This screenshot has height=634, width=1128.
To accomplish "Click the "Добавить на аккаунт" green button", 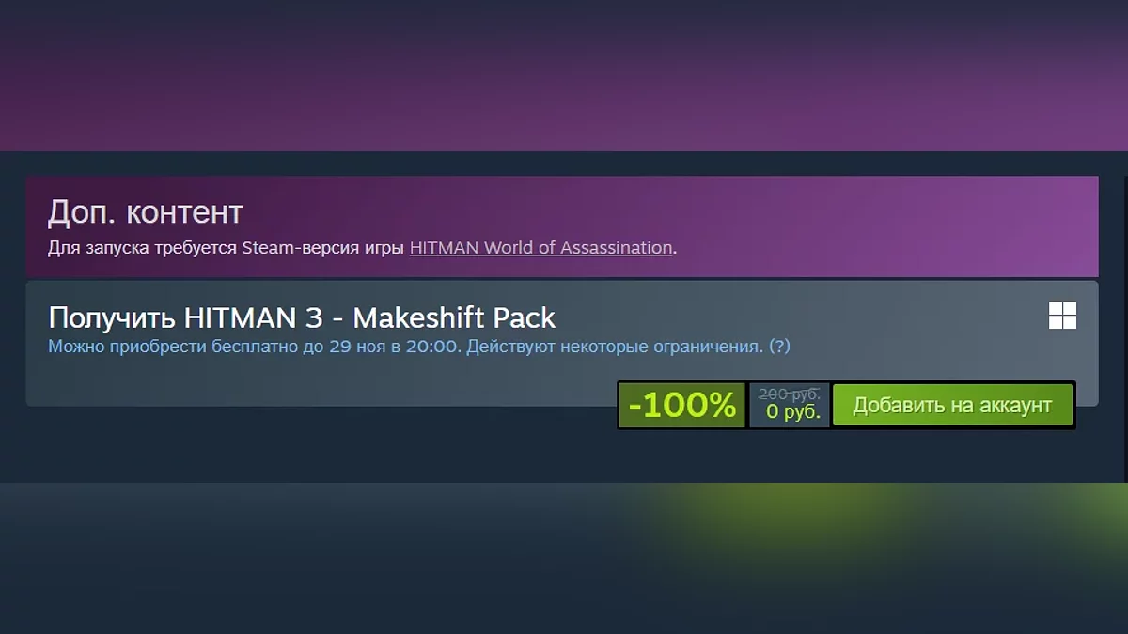I will (952, 406).
